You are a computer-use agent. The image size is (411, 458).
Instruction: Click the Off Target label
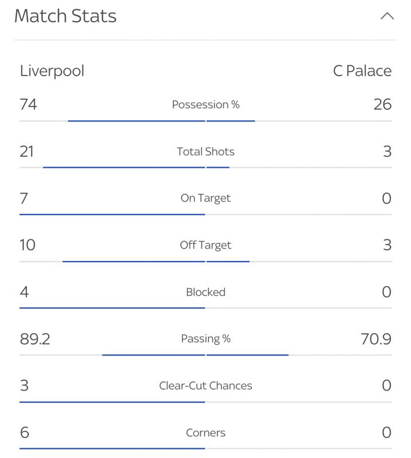click(x=205, y=246)
